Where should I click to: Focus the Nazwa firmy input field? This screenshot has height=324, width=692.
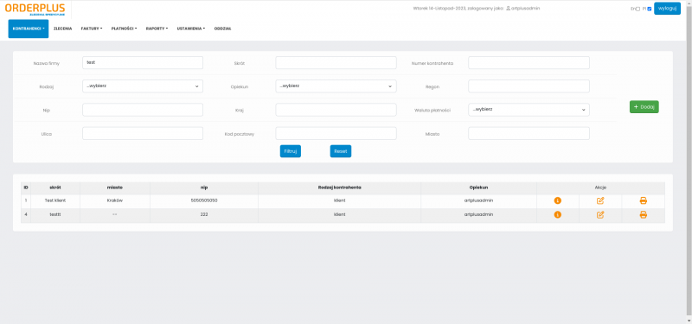coord(143,62)
